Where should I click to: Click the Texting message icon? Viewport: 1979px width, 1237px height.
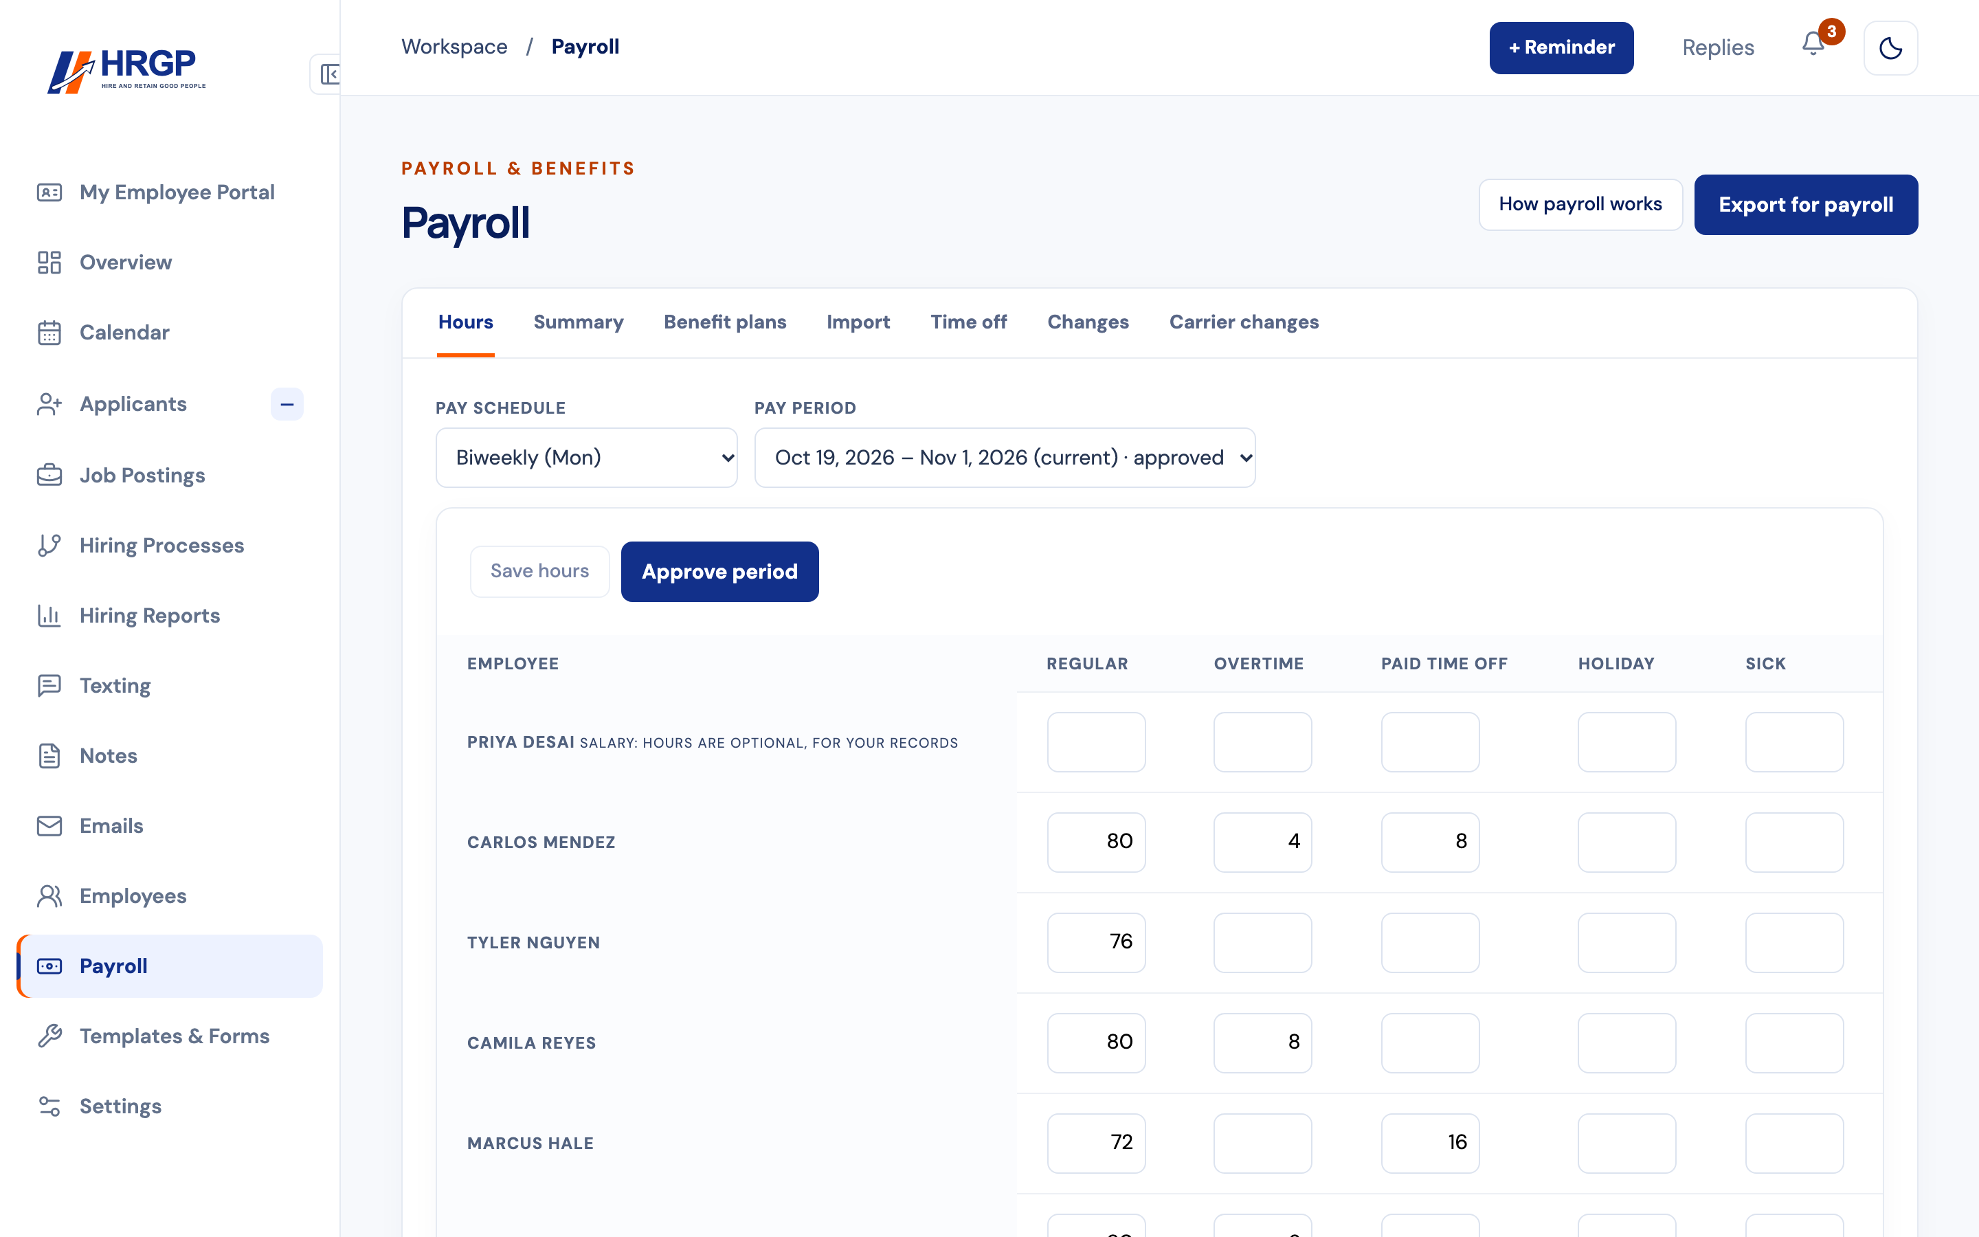pos(49,686)
